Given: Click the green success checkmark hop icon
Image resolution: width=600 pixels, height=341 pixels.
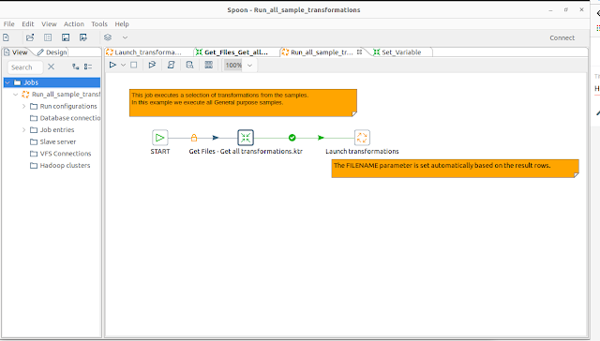Looking at the screenshot, I should [292, 138].
